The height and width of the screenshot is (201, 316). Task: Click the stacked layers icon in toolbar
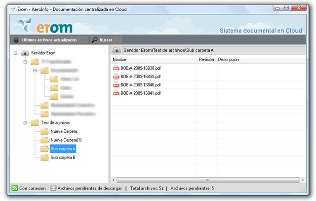pos(16,40)
